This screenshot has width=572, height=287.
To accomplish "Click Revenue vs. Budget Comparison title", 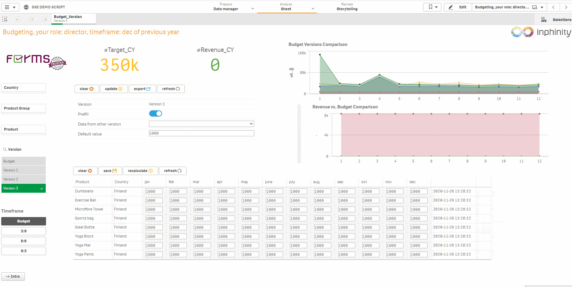I will pyautogui.click(x=345, y=107).
